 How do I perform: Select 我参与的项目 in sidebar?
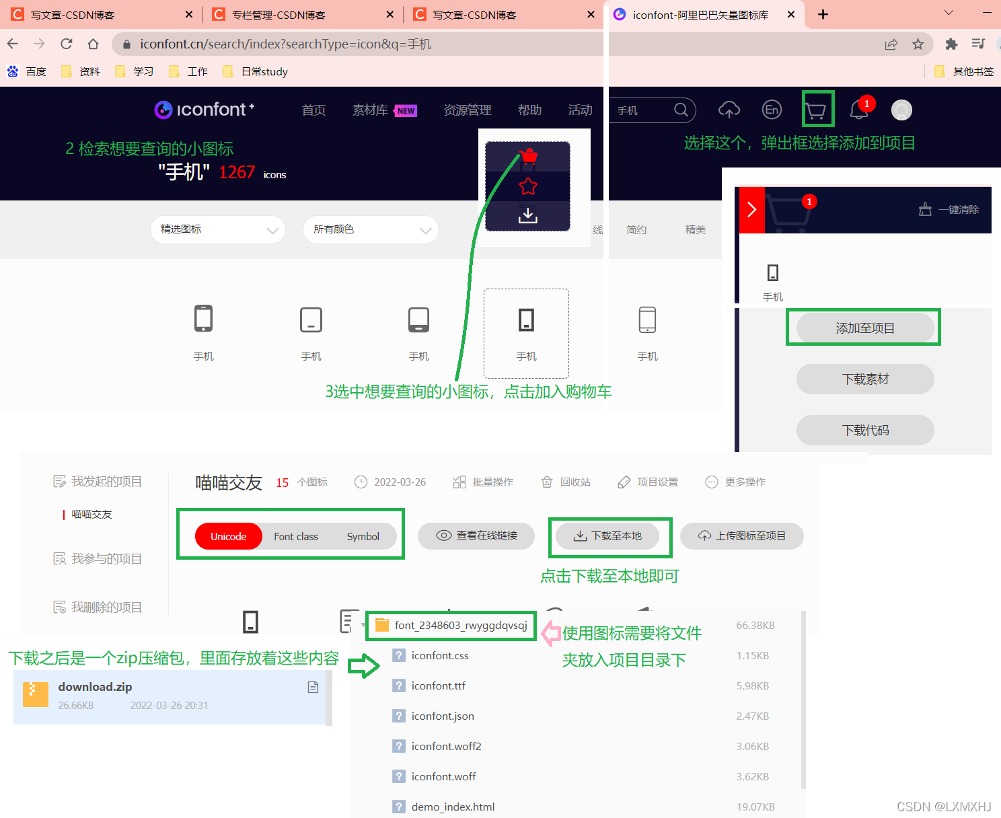click(x=98, y=559)
